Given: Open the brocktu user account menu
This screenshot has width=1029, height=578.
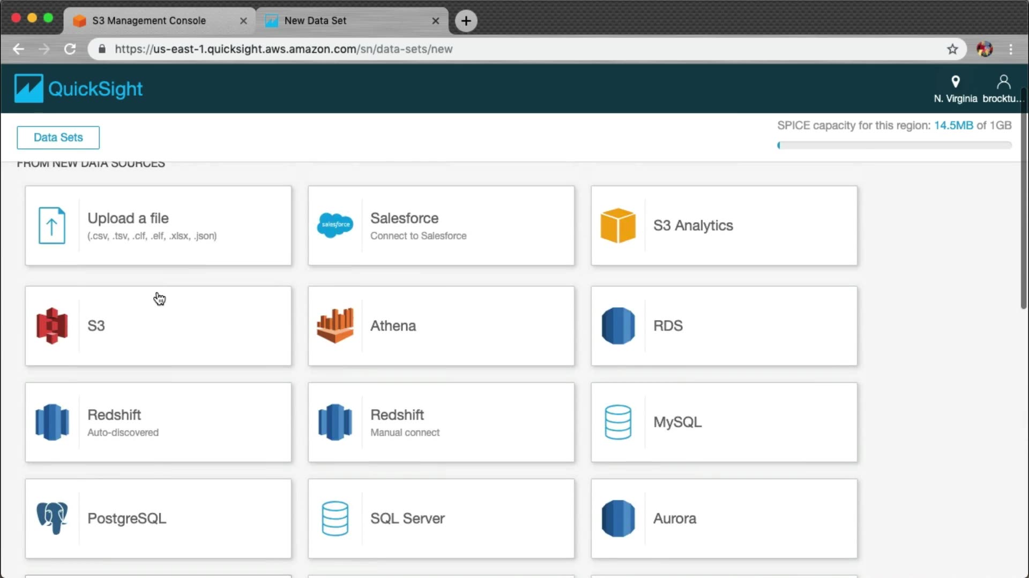Looking at the screenshot, I should click(1003, 89).
